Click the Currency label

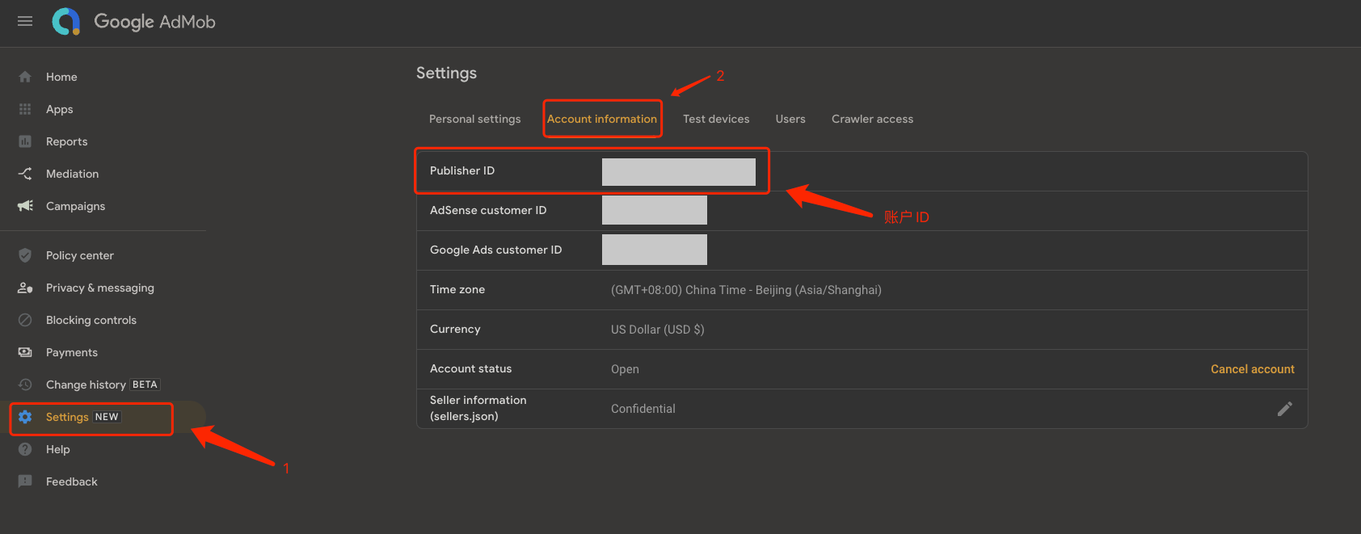point(455,329)
